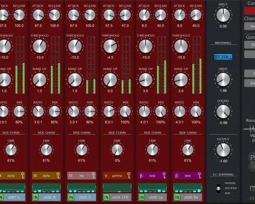This screenshot has height=204, width=255.
Task: Click the Ratio knob on ch06: Rs strip
Action: coord(180,112)
